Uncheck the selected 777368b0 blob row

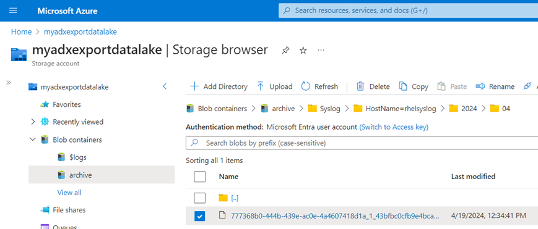point(200,216)
